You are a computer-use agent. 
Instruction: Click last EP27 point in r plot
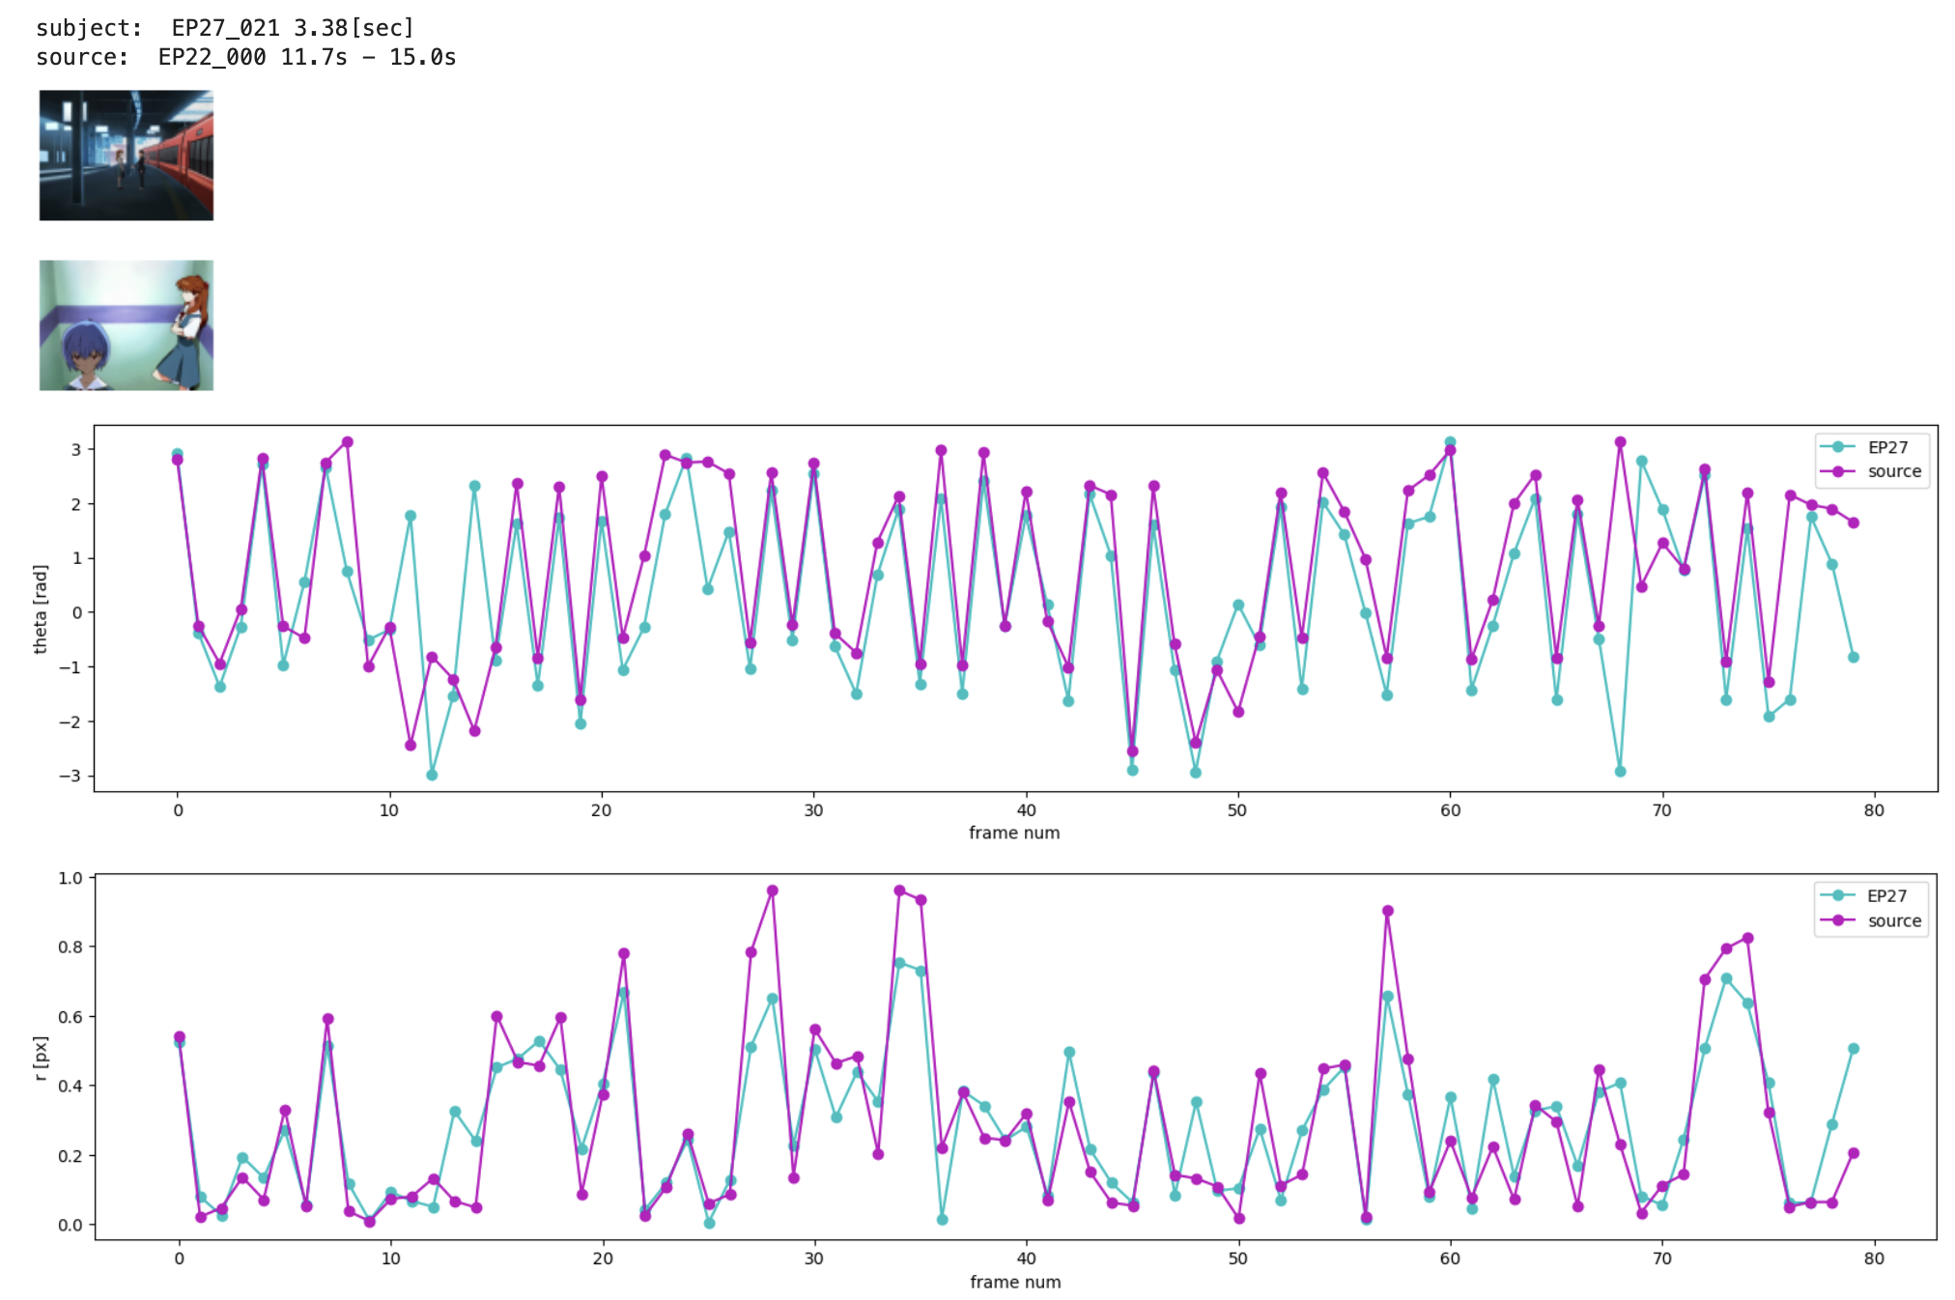(1853, 1049)
